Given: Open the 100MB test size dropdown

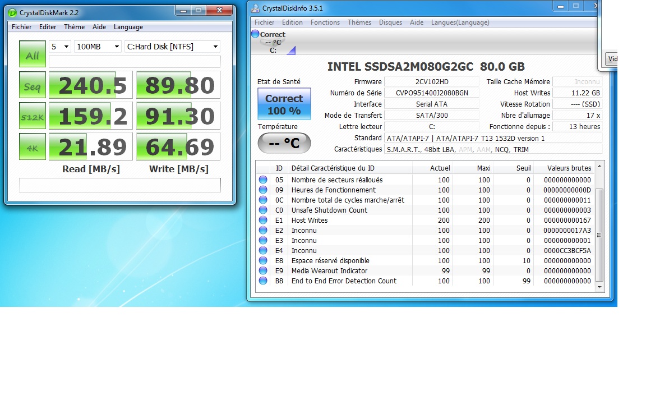Looking at the screenshot, I should coord(98,47).
